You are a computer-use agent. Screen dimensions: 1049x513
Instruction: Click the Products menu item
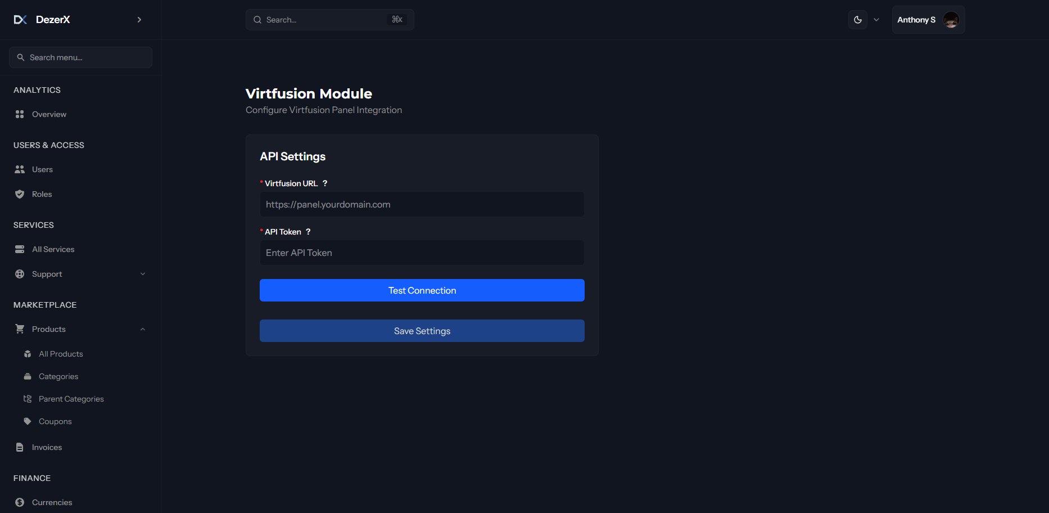pos(80,329)
